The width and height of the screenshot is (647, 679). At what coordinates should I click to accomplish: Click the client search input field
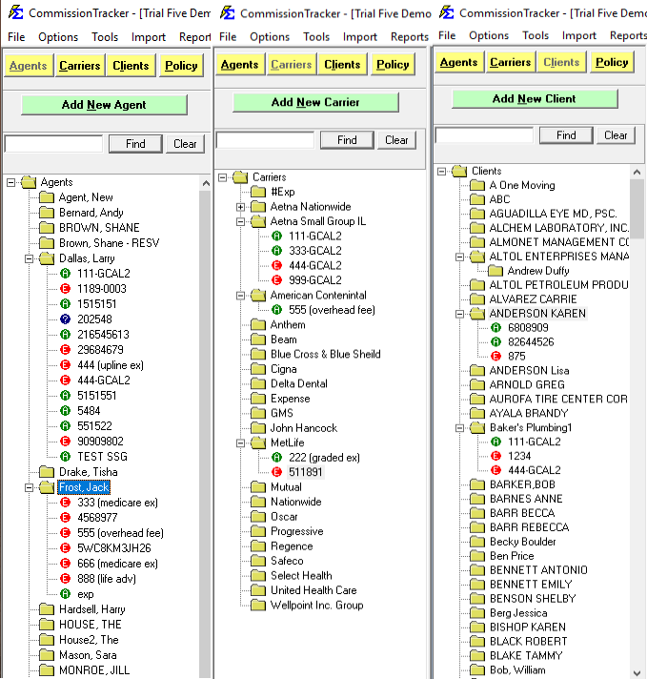pos(484,135)
